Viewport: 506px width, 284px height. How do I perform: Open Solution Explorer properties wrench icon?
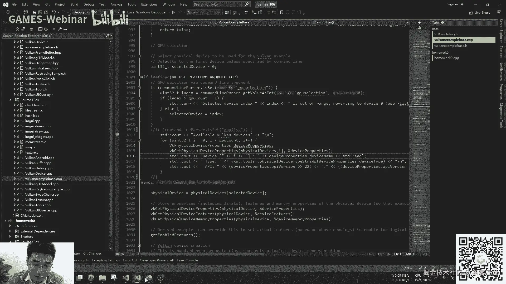(x=60, y=29)
